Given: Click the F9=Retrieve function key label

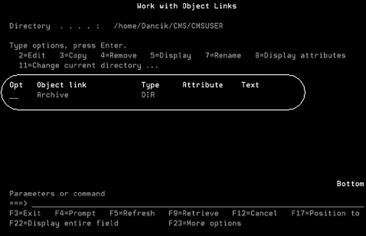Looking at the screenshot, I should tap(194, 213).
